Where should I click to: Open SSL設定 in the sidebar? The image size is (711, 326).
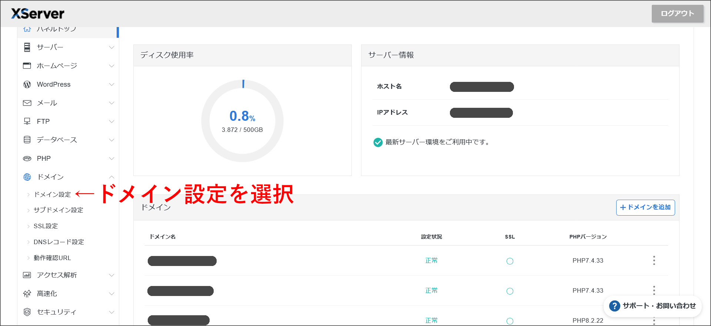pyautogui.click(x=46, y=226)
